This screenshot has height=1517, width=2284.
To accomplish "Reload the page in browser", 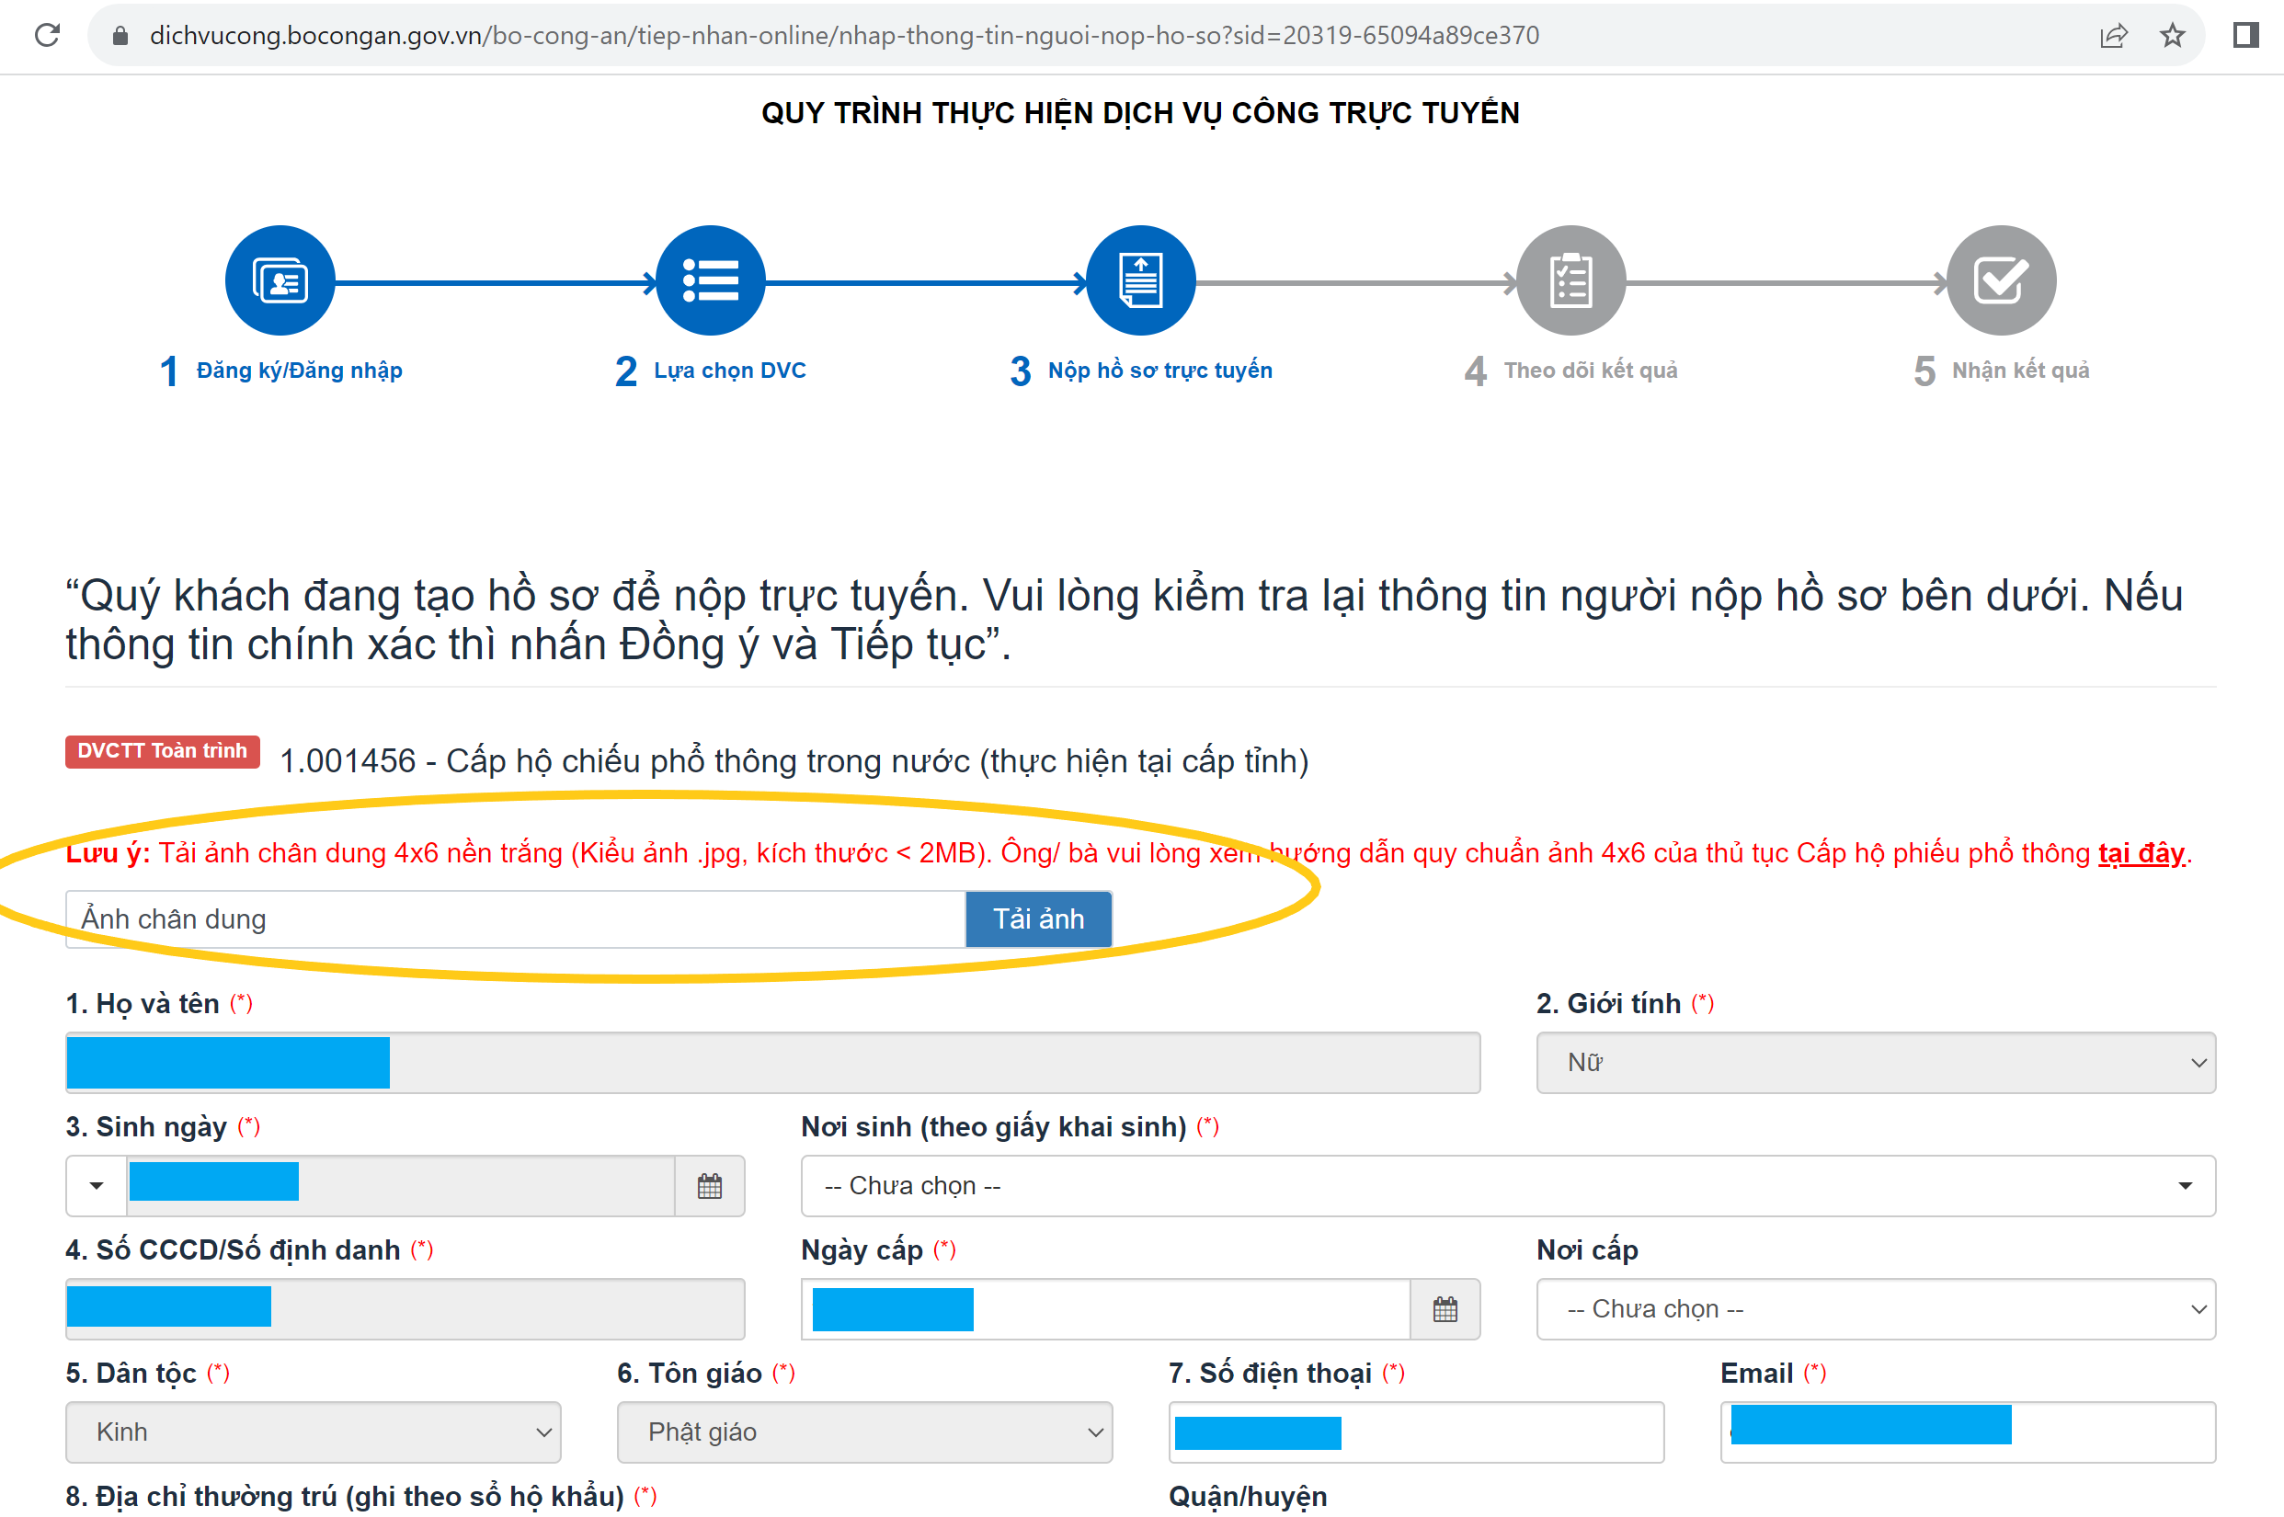I will [x=47, y=36].
